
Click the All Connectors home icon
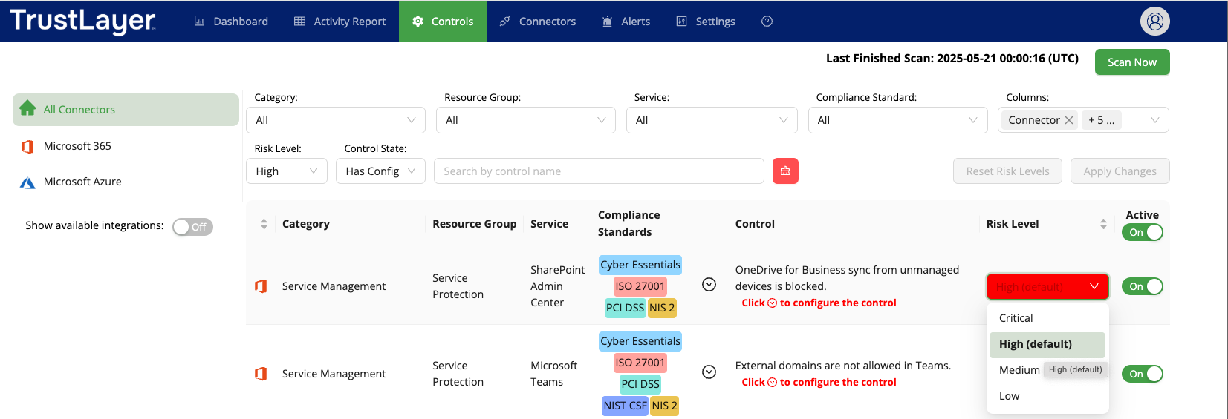27,108
